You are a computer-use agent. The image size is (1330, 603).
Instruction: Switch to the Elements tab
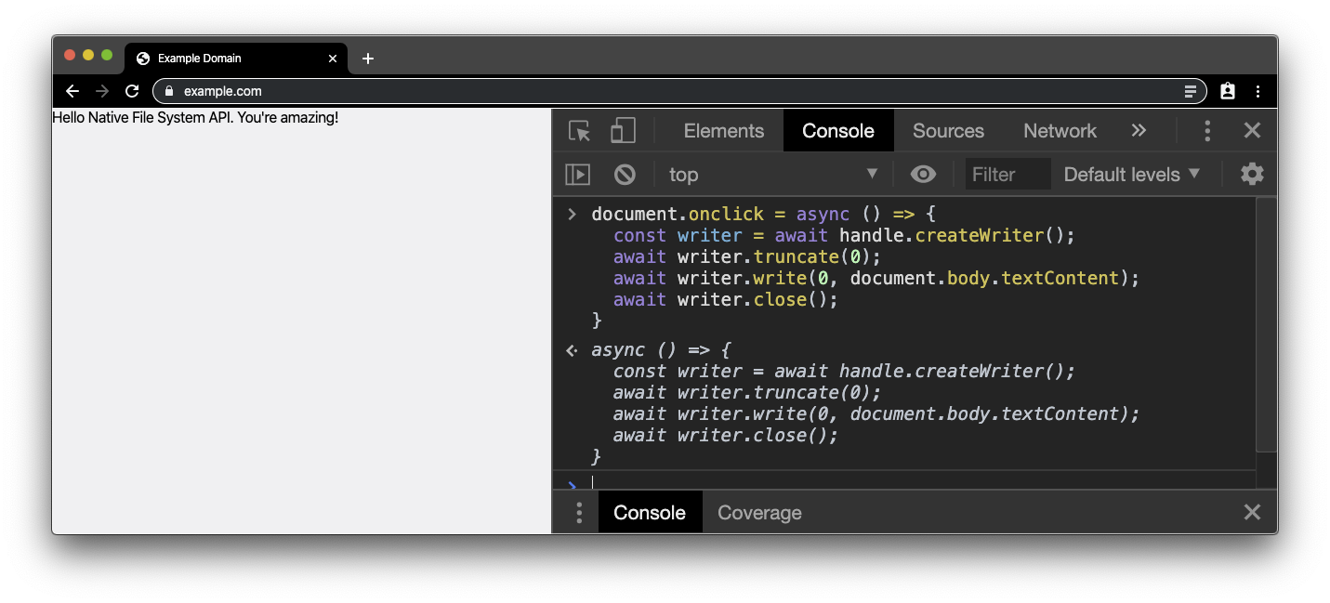tap(723, 131)
